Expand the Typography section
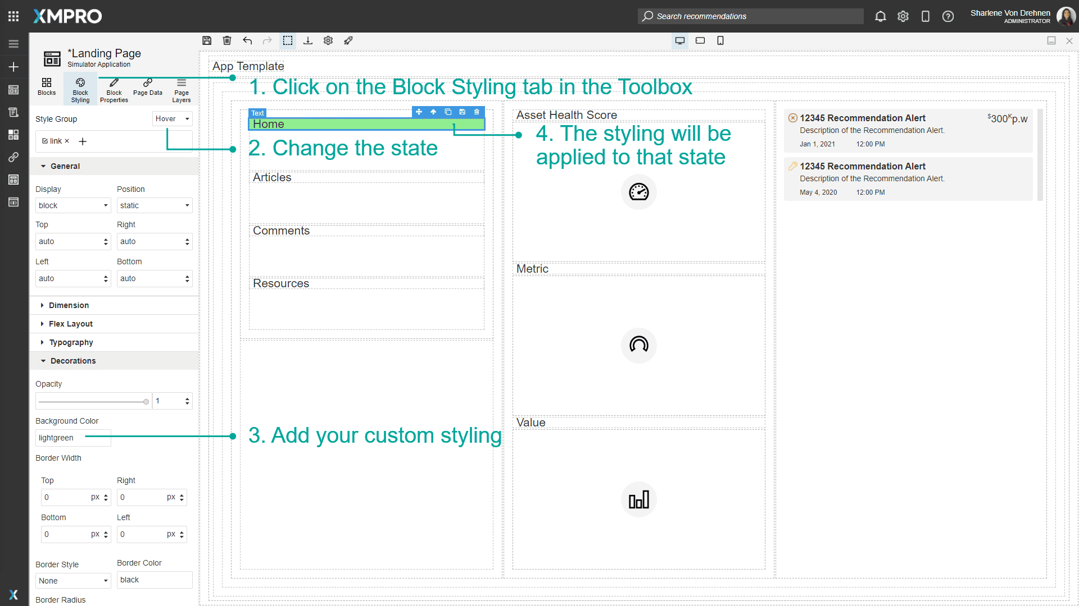 tap(71, 342)
